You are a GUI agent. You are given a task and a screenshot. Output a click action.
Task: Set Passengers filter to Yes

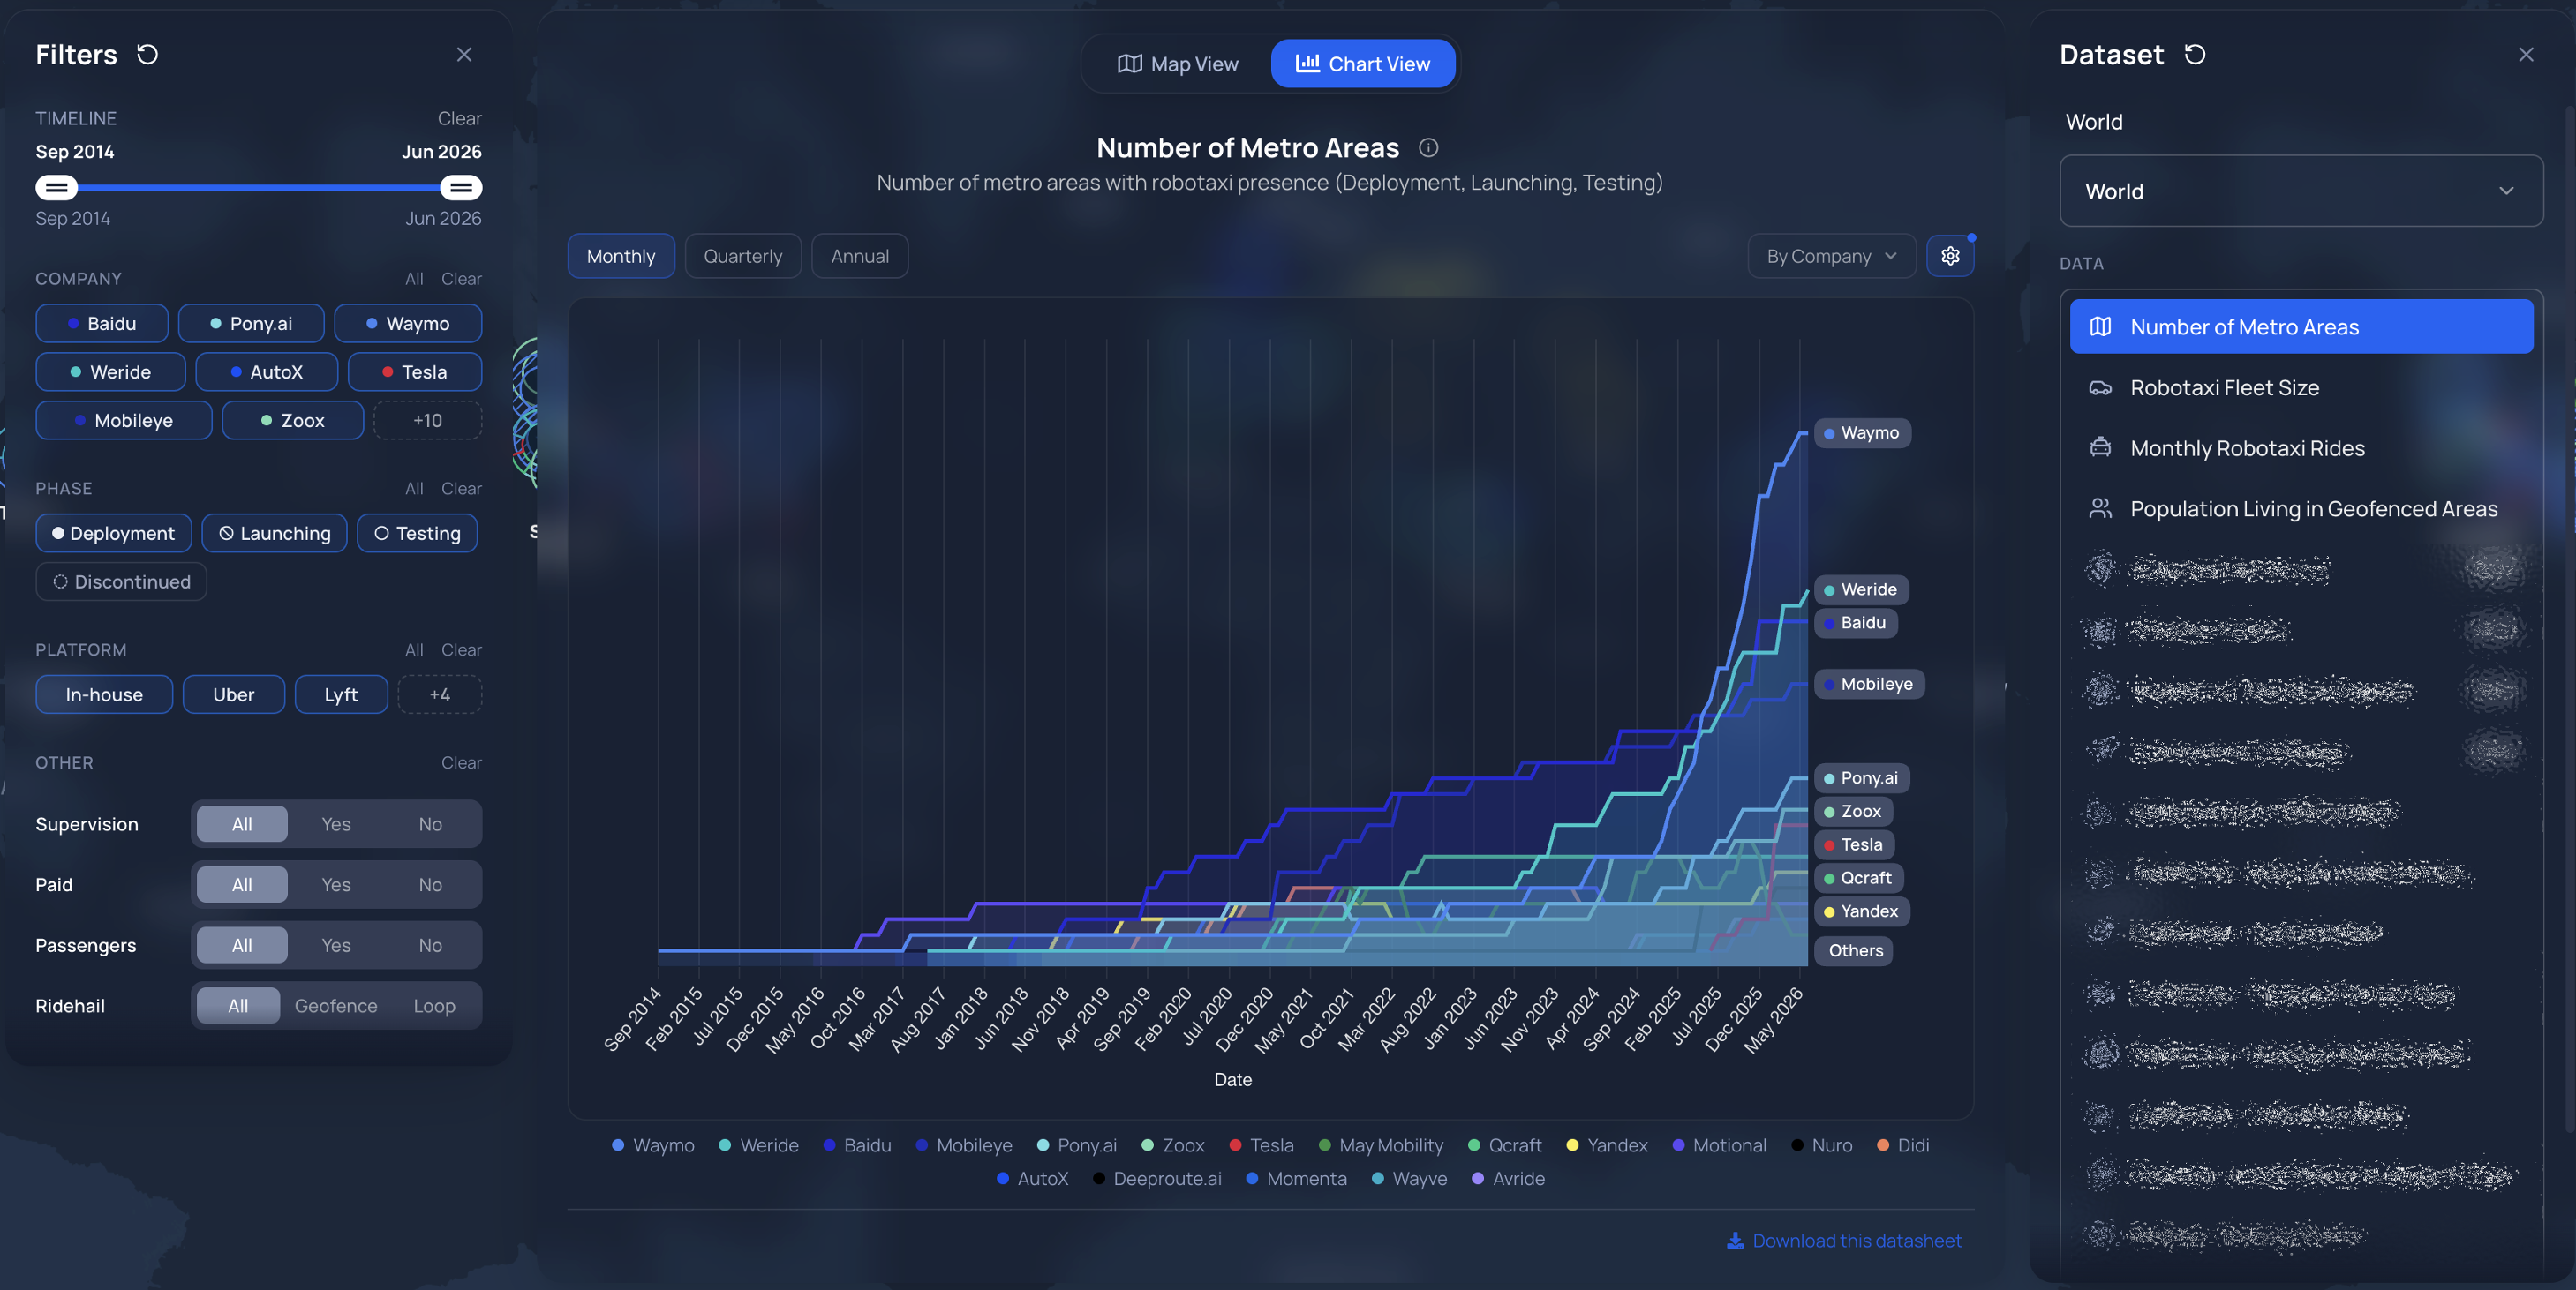point(336,945)
